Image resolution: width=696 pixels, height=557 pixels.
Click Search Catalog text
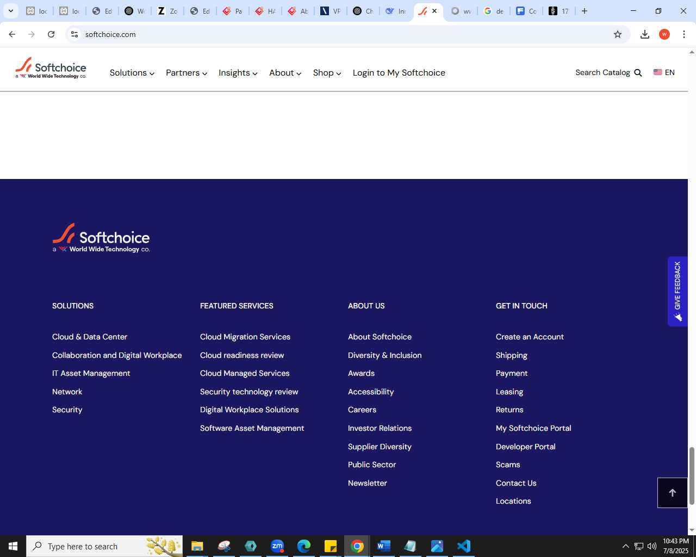(x=602, y=72)
